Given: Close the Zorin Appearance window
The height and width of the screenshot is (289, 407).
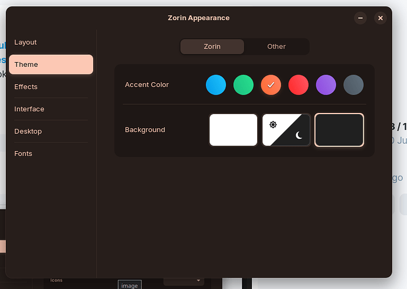Looking at the screenshot, I should point(380,18).
